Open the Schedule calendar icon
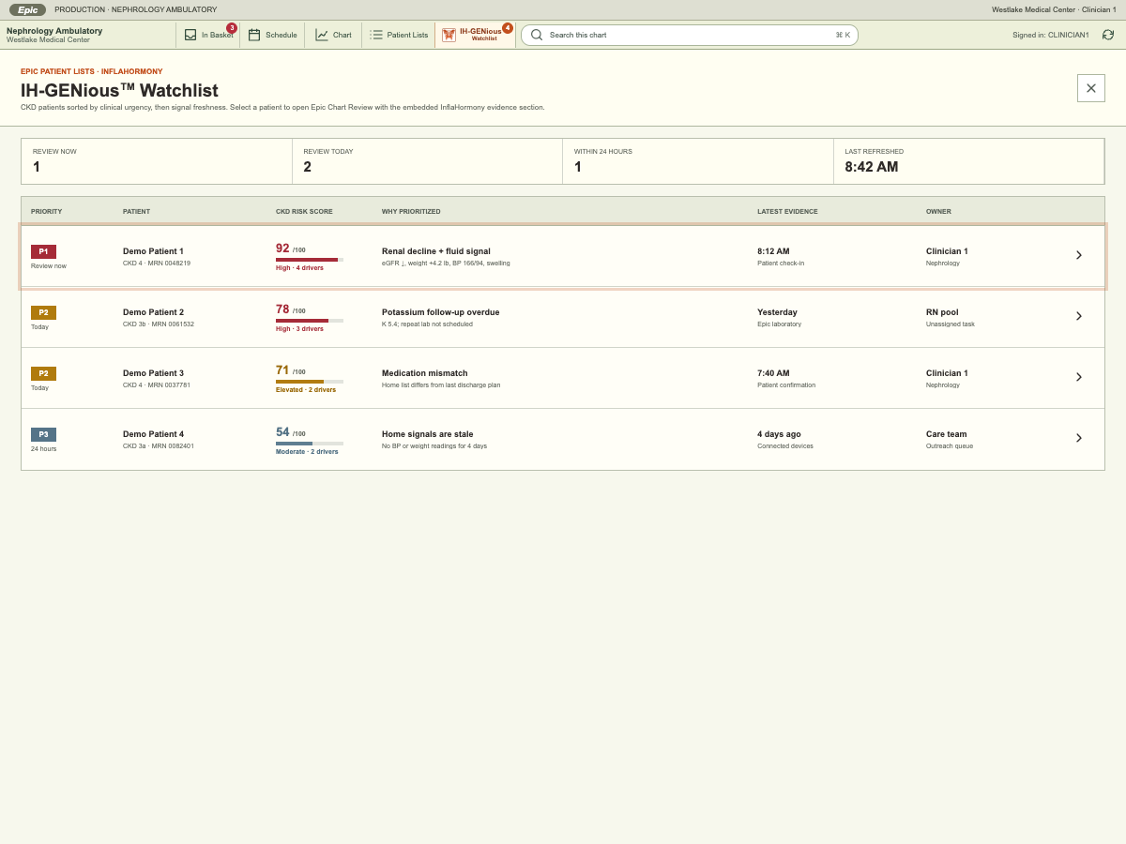Viewport: 1126px width, 844px height. [x=254, y=35]
